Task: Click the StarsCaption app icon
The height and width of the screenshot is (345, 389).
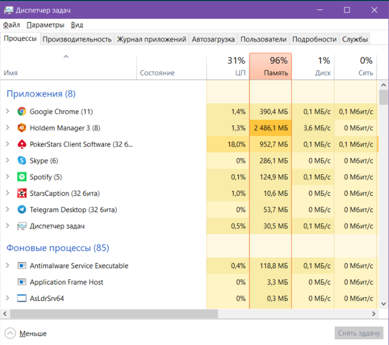Action: [x=22, y=194]
